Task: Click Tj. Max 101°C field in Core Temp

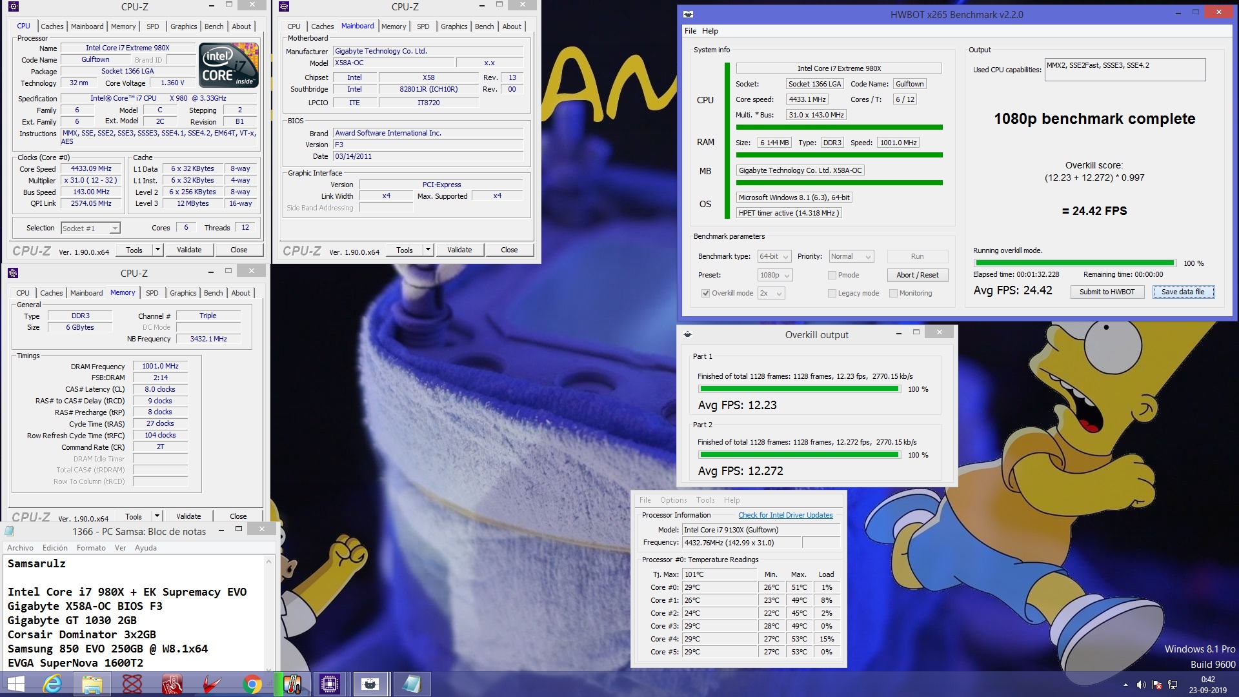Action: pos(720,574)
